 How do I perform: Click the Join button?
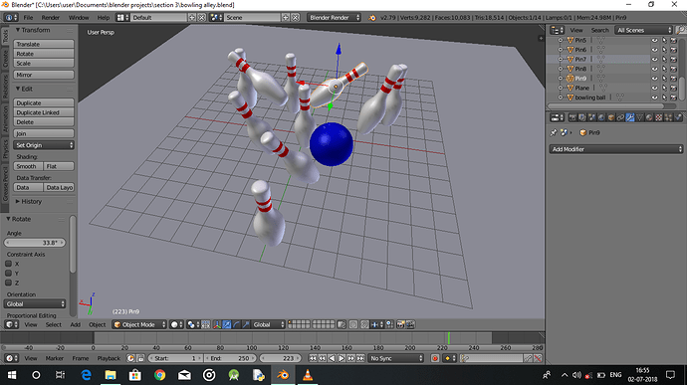[x=44, y=133]
